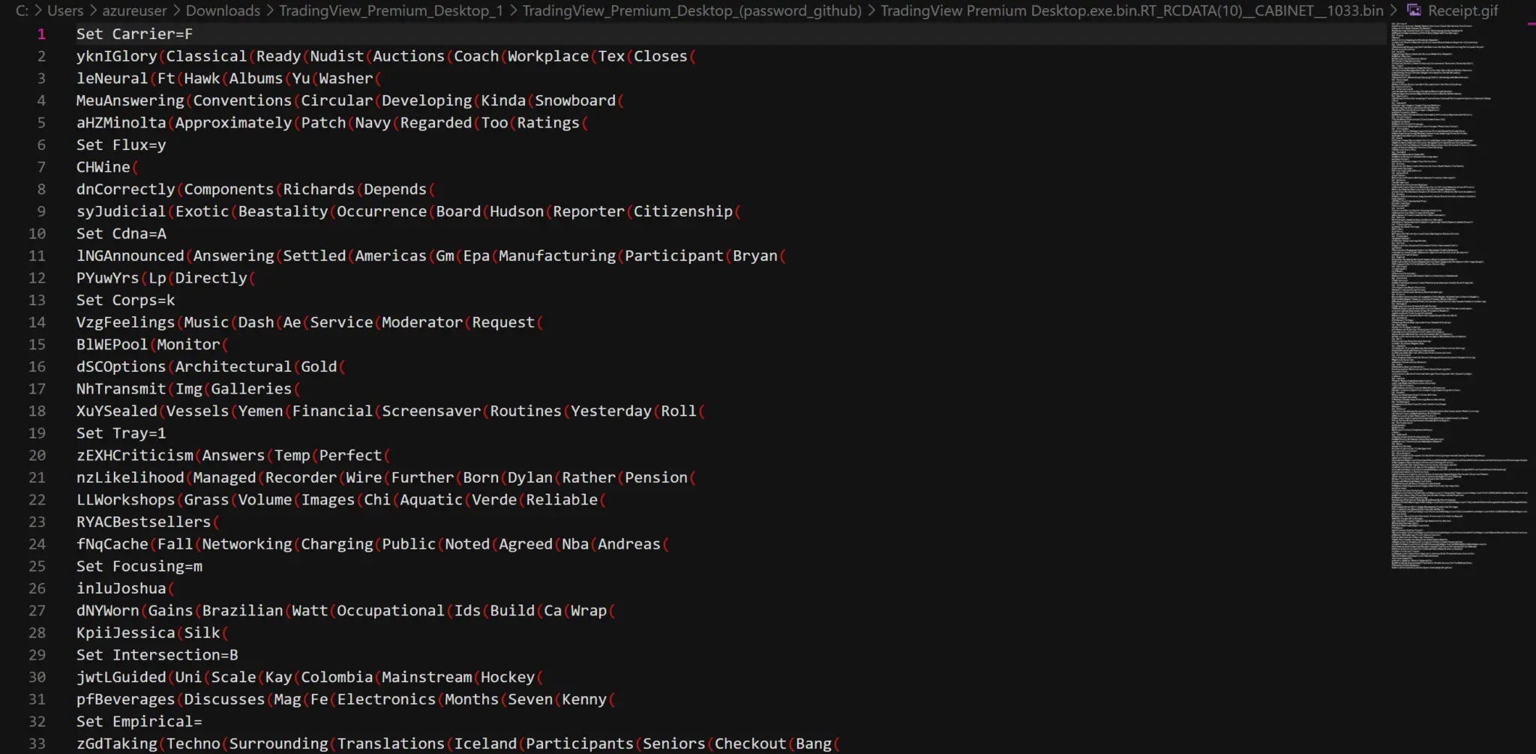Place cursor in 'Set Focusing=m' text
1536x754 pixels.
pos(139,567)
